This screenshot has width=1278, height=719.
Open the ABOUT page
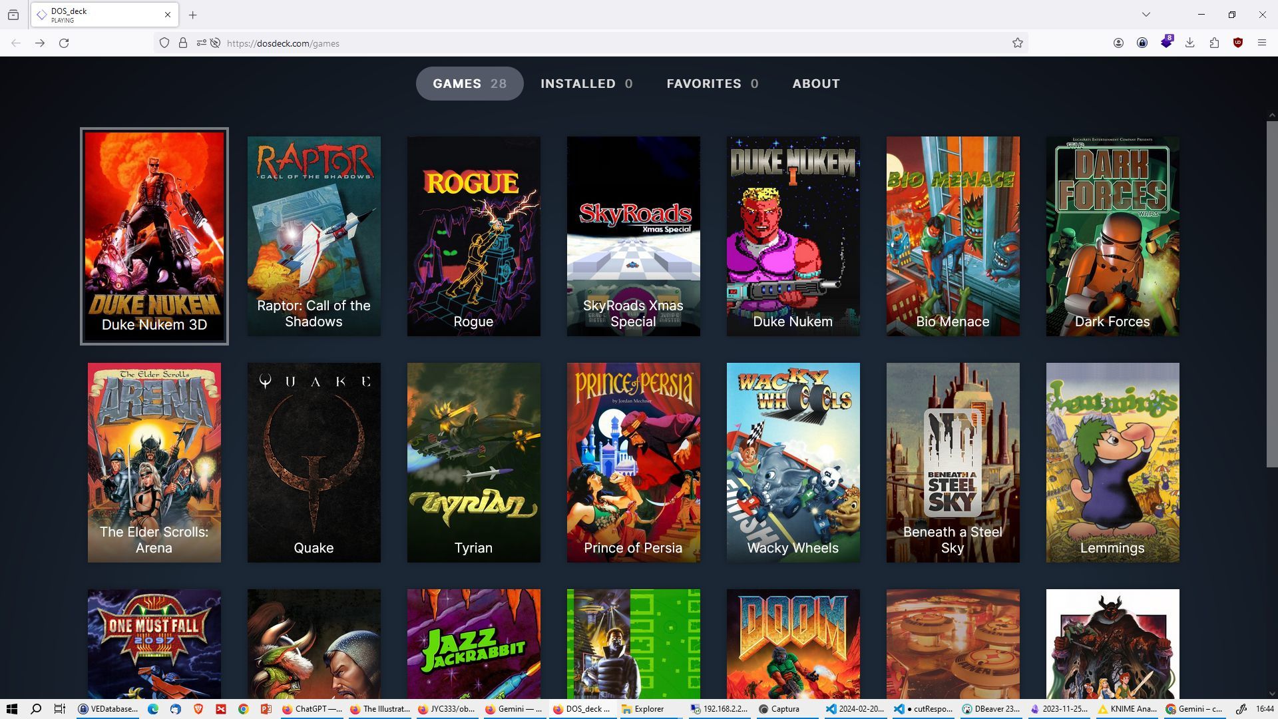[816, 83]
